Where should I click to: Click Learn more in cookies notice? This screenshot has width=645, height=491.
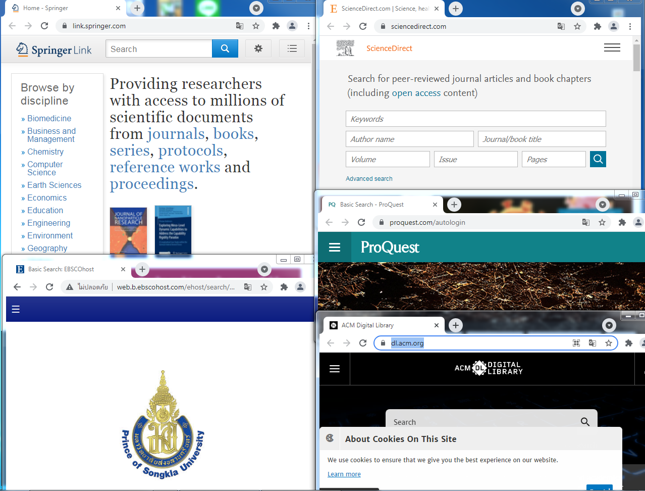pos(344,474)
